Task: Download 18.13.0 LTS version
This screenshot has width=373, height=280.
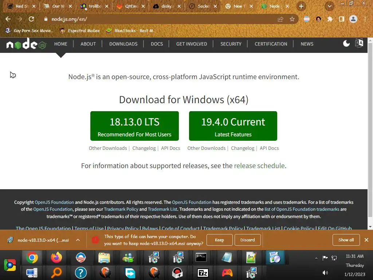Action: pos(134,126)
